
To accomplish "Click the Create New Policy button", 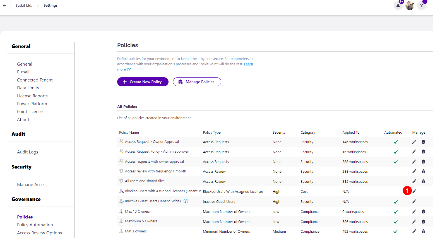I will click(143, 81).
